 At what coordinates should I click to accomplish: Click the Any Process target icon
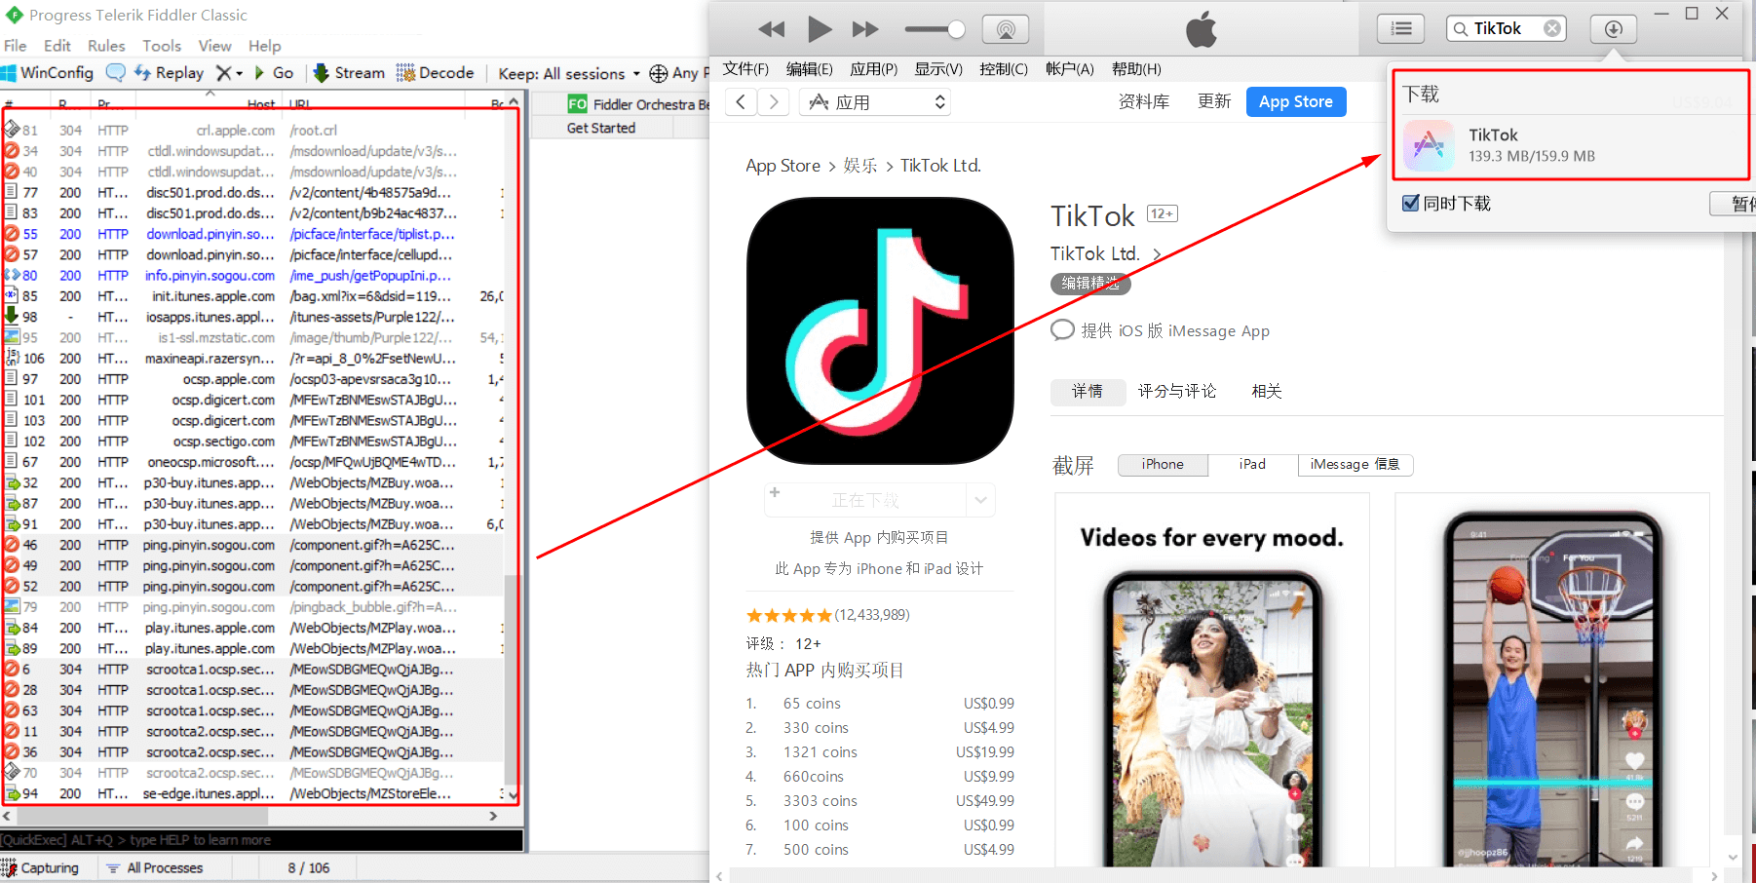[658, 73]
